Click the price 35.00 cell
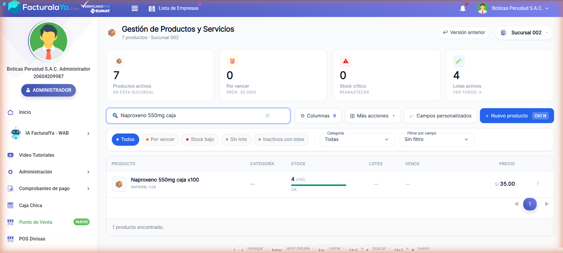The height and width of the screenshot is (253, 563). 505,184
